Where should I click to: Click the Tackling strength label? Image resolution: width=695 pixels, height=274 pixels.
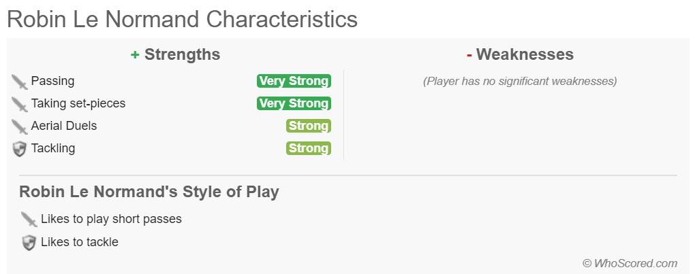tap(53, 148)
